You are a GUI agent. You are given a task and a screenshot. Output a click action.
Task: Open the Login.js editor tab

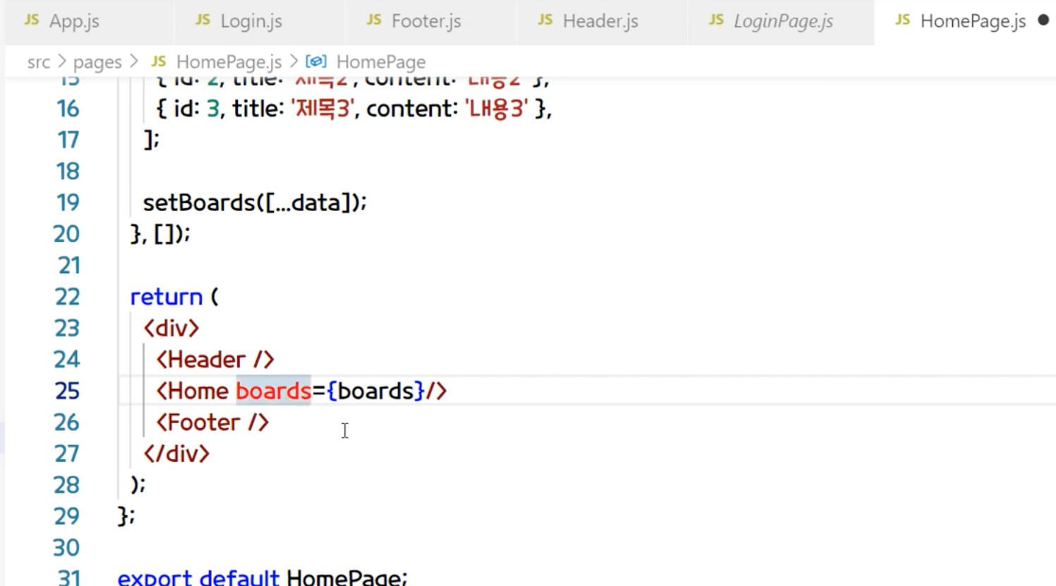(x=260, y=21)
